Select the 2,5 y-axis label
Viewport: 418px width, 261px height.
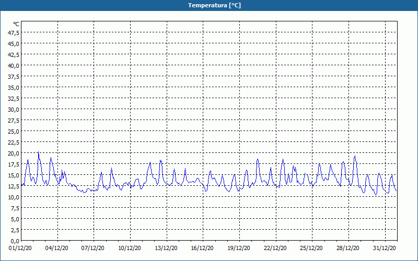(15, 230)
